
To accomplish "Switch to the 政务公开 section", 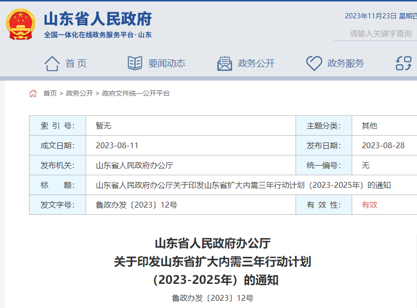I will [x=256, y=63].
